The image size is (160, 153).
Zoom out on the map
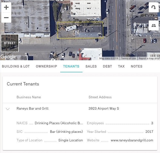[x=6, y=18]
